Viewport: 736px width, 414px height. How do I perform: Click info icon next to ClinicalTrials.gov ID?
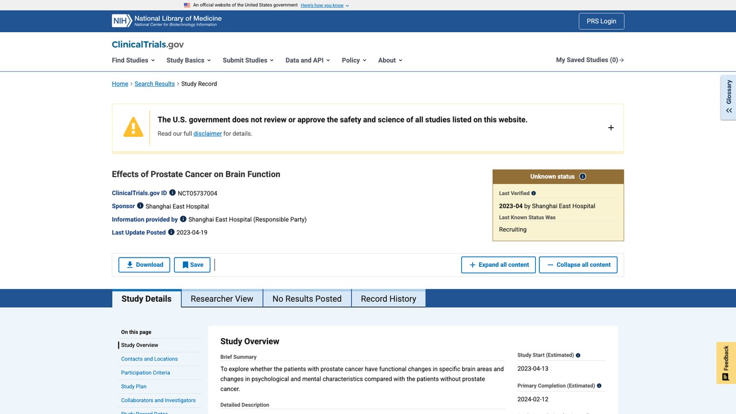click(172, 193)
